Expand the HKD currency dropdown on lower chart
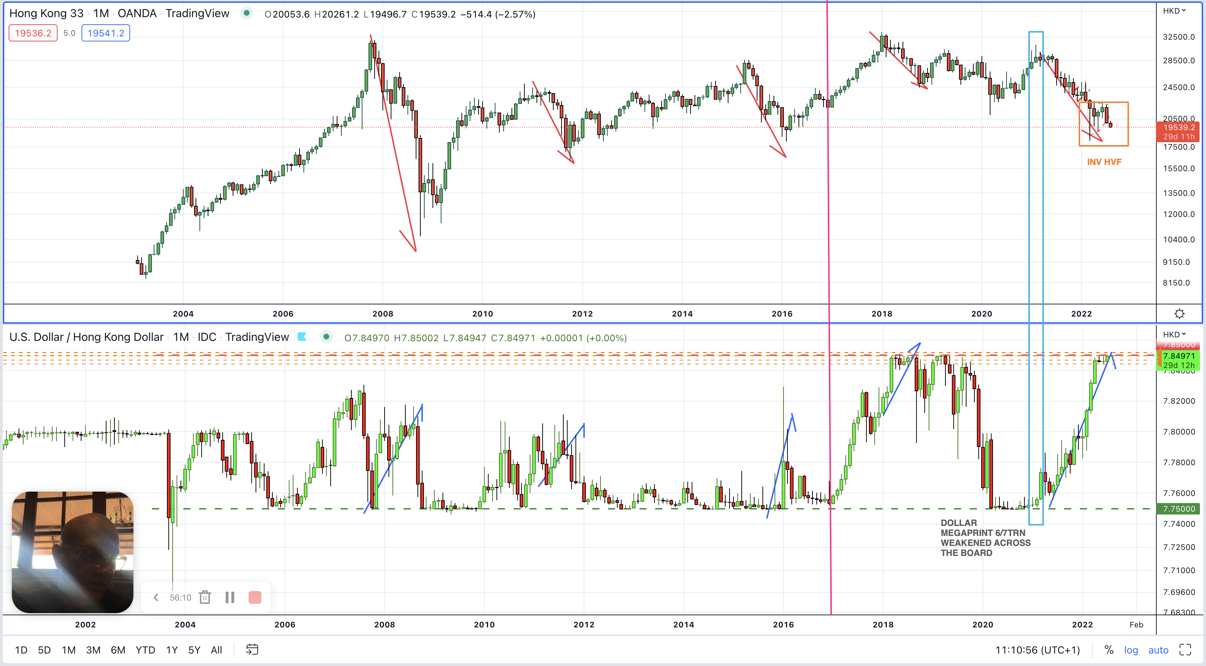The height and width of the screenshot is (666, 1206). [1174, 334]
